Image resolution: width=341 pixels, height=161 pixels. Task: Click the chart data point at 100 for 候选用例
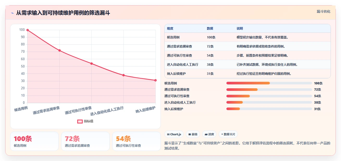[x=28, y=30]
